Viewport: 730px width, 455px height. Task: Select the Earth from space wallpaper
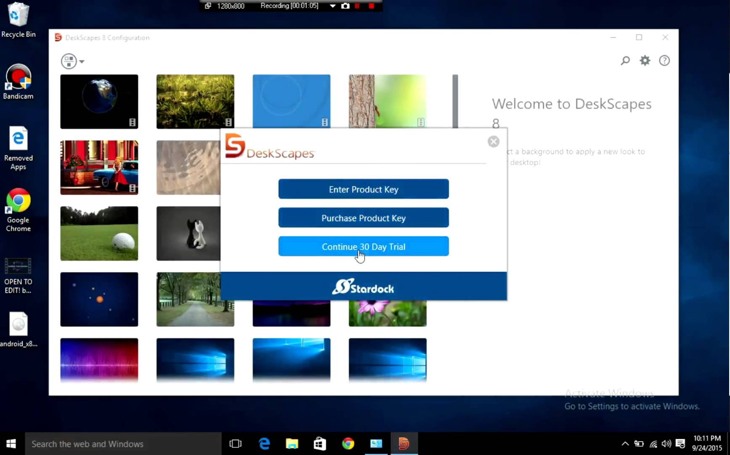[99, 102]
